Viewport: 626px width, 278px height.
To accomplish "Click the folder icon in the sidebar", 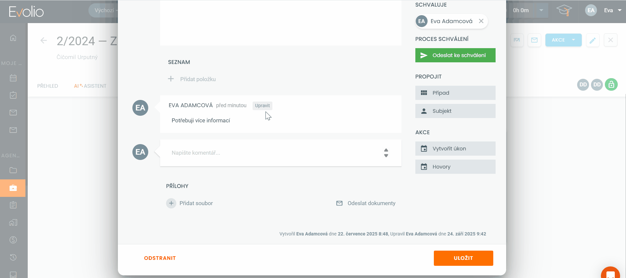I will coord(13,170).
